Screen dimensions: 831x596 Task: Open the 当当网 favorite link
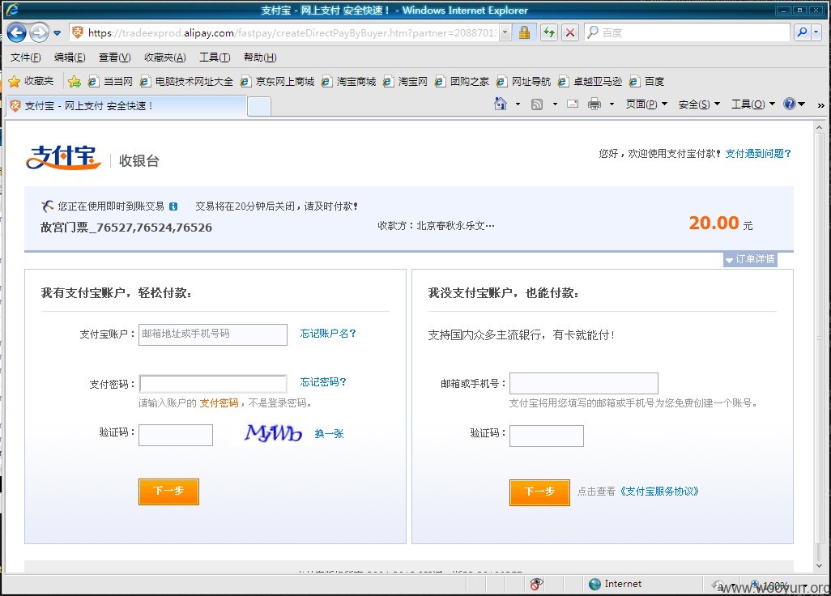110,81
